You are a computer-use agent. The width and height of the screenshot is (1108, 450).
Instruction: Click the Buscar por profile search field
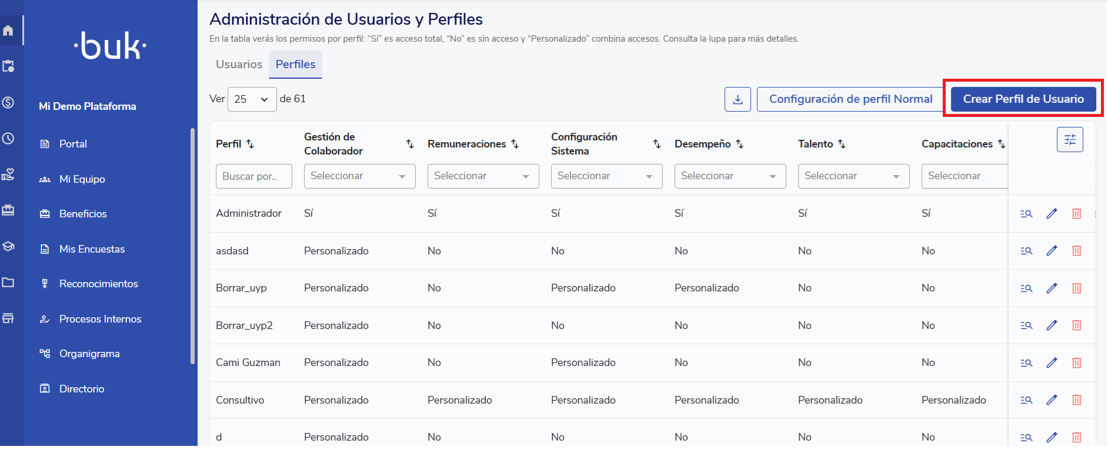pyautogui.click(x=253, y=176)
